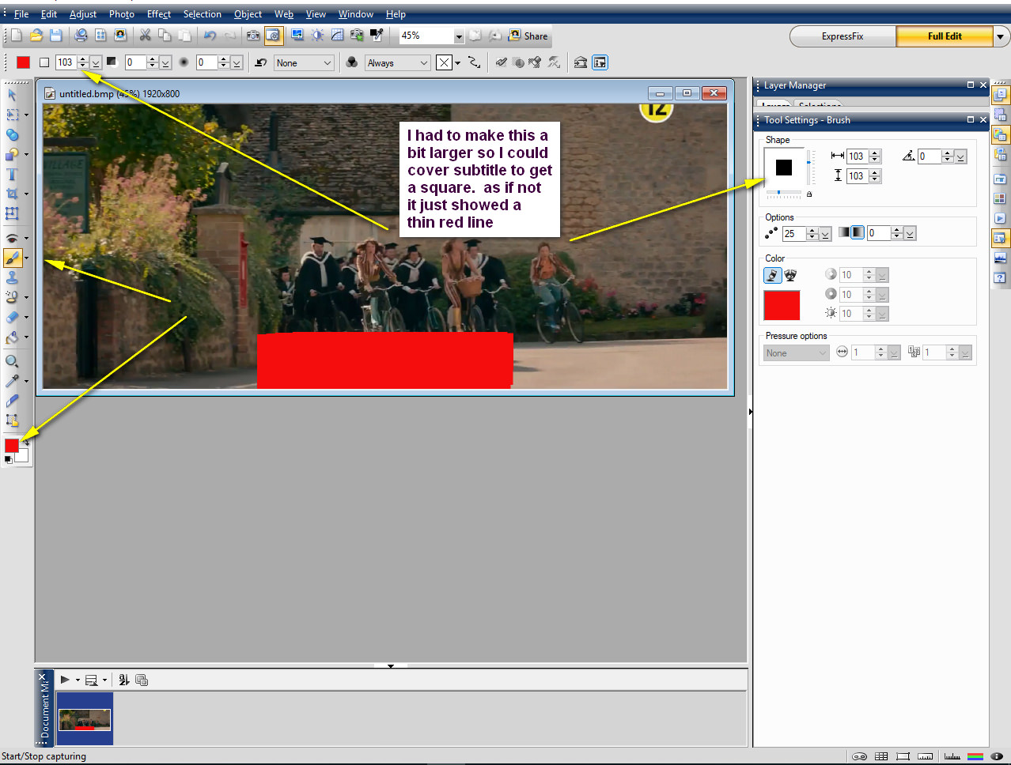This screenshot has height=765, width=1011.
Task: Click the Cut scissors icon
Action: tap(145, 36)
